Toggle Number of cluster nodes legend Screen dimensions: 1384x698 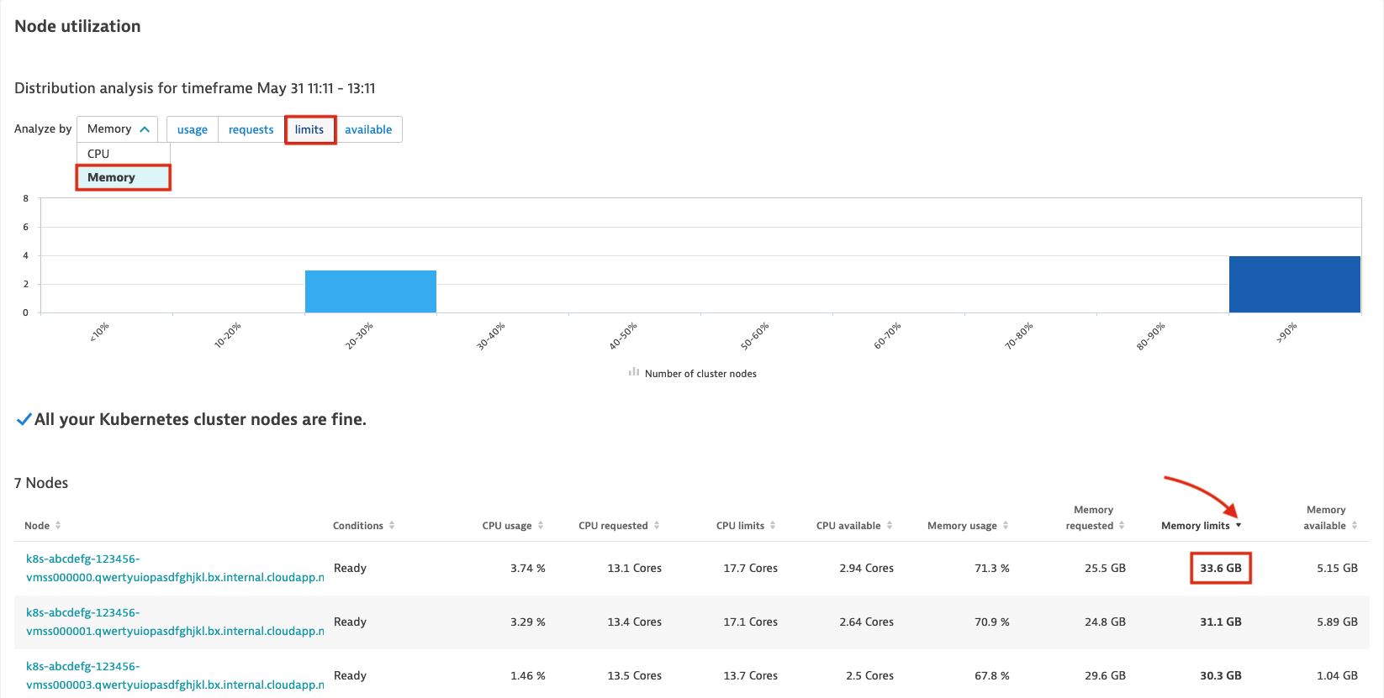692,373
